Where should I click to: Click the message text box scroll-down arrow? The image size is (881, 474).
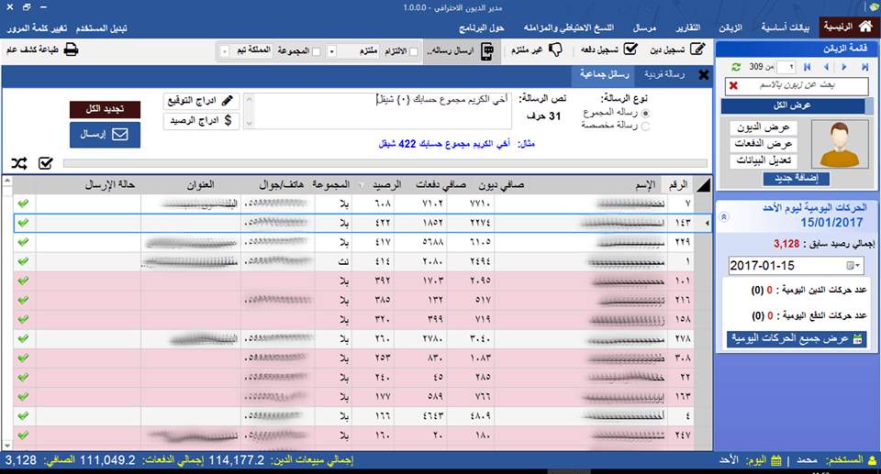249,123
